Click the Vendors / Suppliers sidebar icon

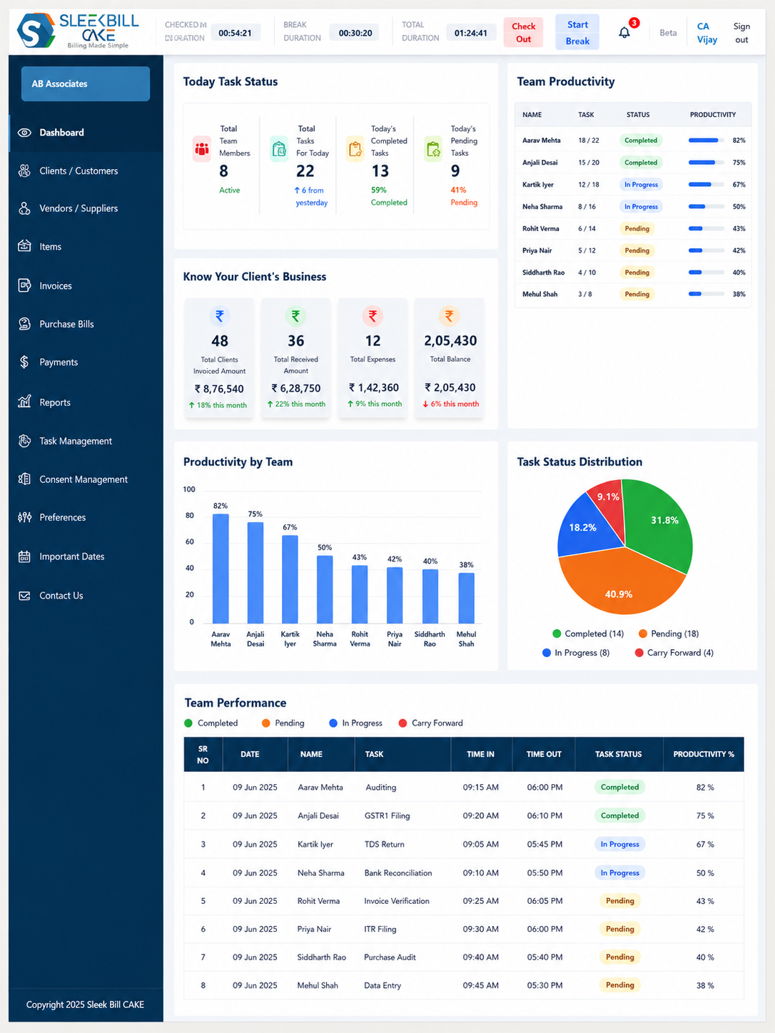point(24,208)
